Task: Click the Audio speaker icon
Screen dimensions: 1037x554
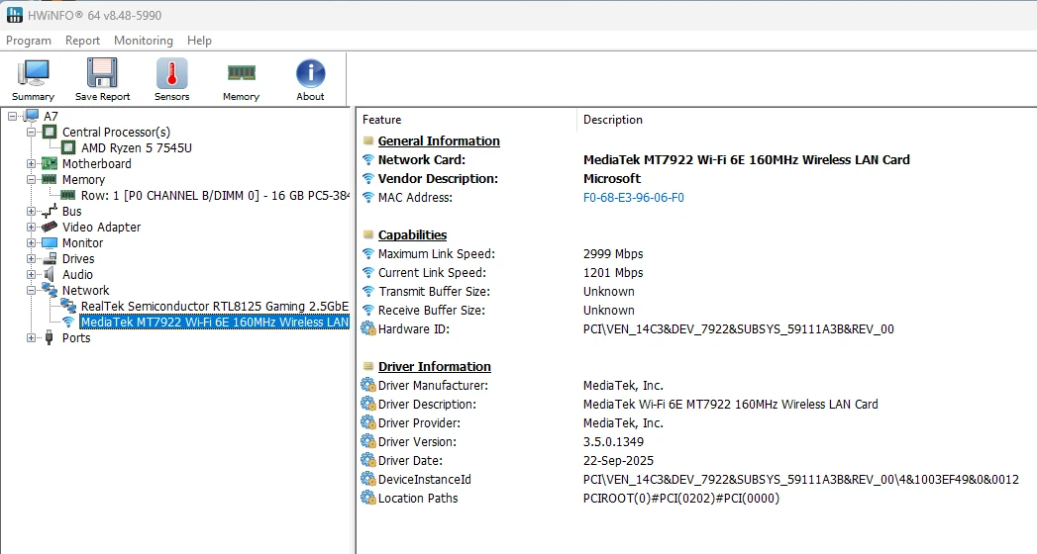Action: (50, 275)
